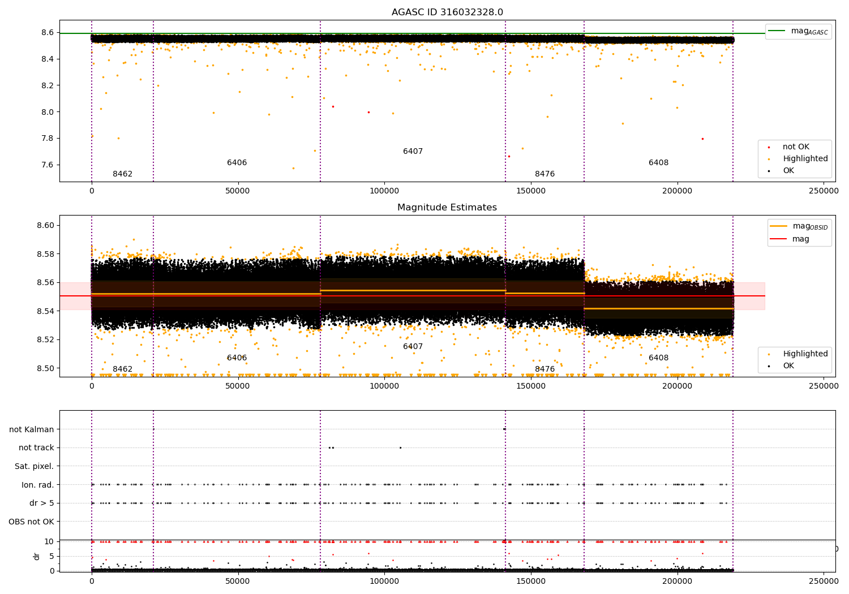Image resolution: width=849 pixels, height=594 pixels.
Task: Click the 'Ion. rad.' row label
Action: (x=38, y=485)
